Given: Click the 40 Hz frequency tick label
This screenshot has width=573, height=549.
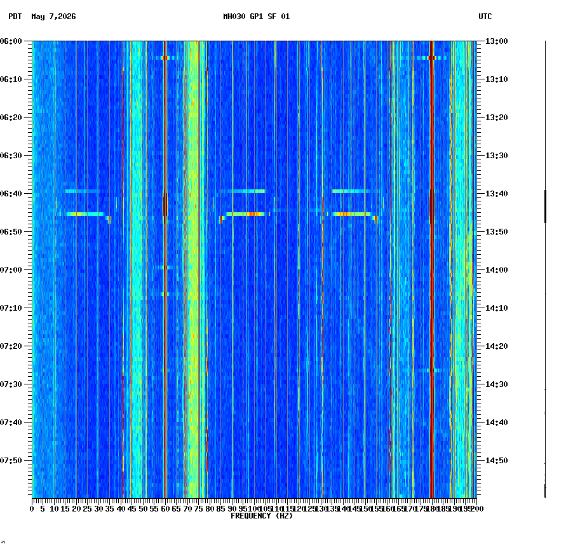Looking at the screenshot, I should 121,509.
